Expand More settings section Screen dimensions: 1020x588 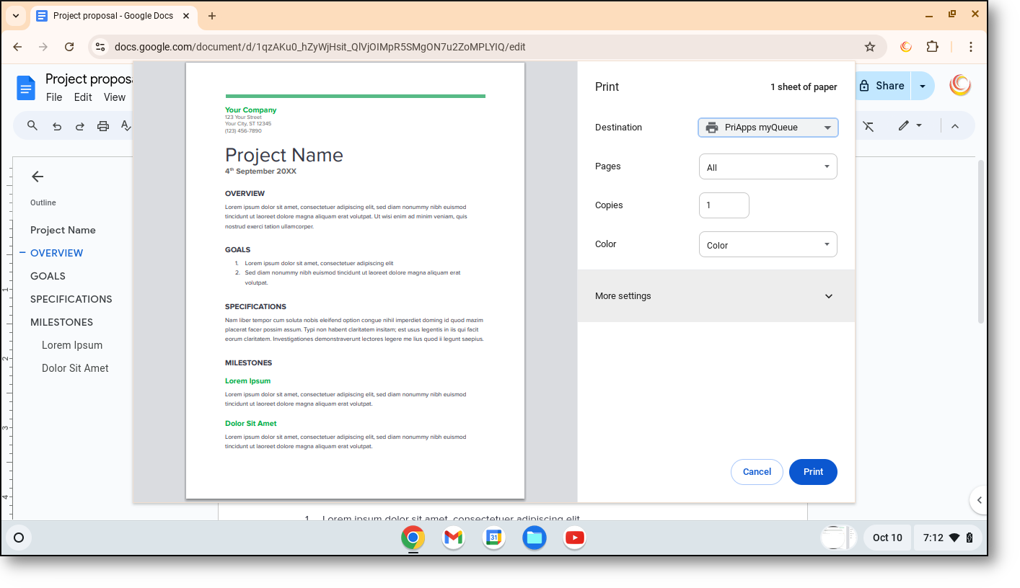coord(716,296)
